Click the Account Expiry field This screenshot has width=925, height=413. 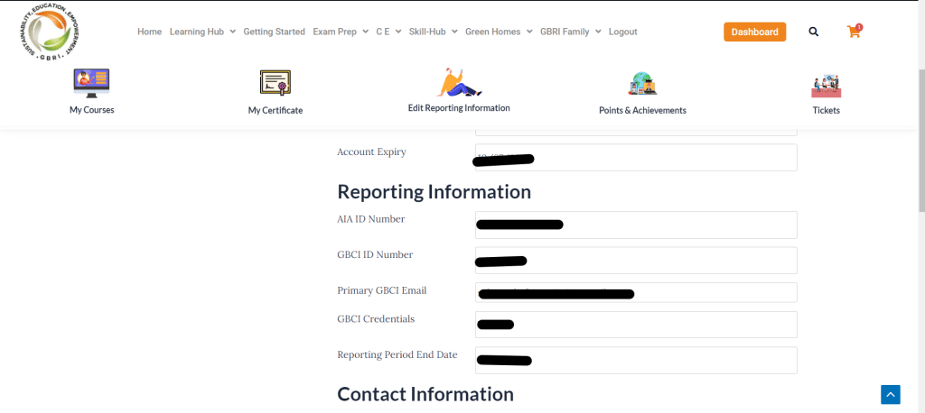coord(636,157)
